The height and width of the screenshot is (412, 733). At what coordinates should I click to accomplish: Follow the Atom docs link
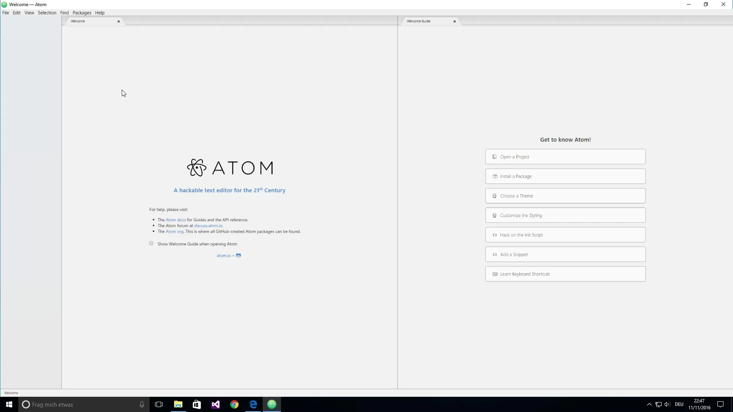point(176,220)
